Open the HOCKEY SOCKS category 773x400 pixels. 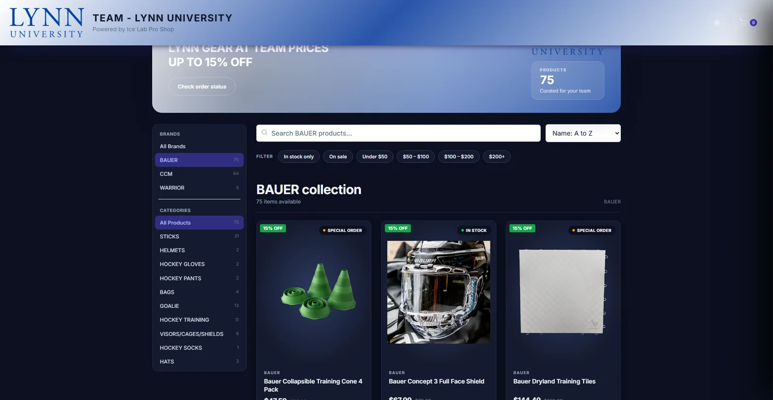(199, 348)
